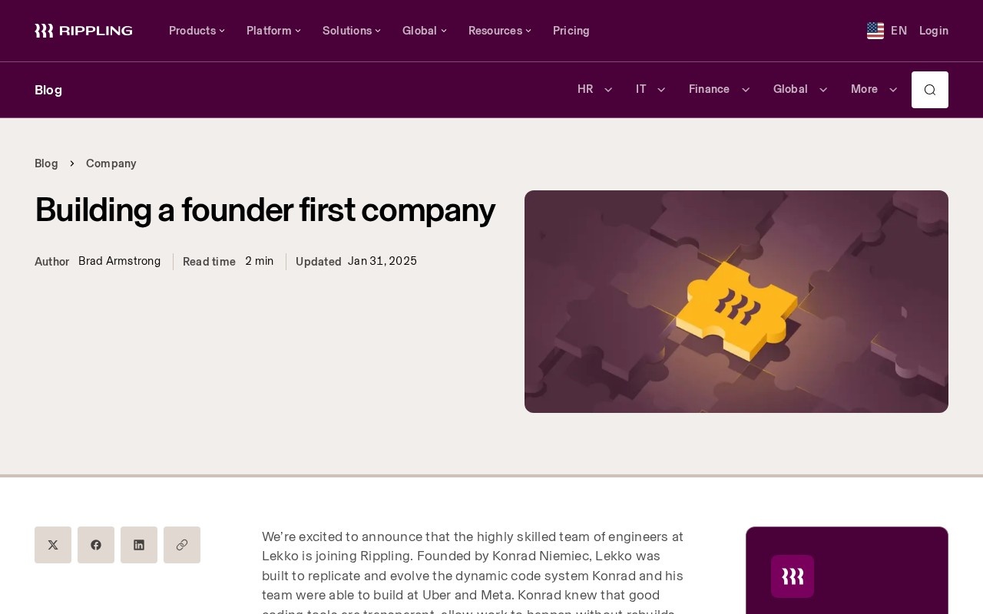The image size is (983, 614).
Task: Click the US flag language icon
Action: point(875,31)
